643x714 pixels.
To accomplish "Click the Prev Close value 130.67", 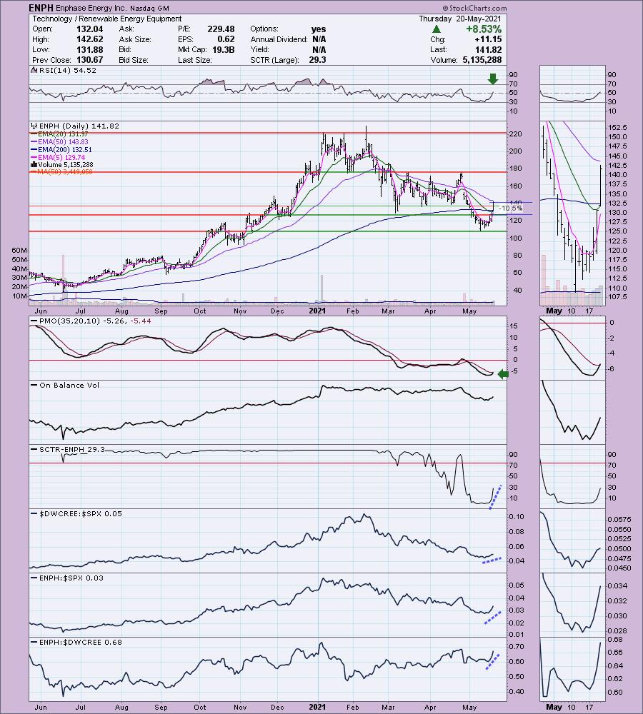I will coord(90,60).
